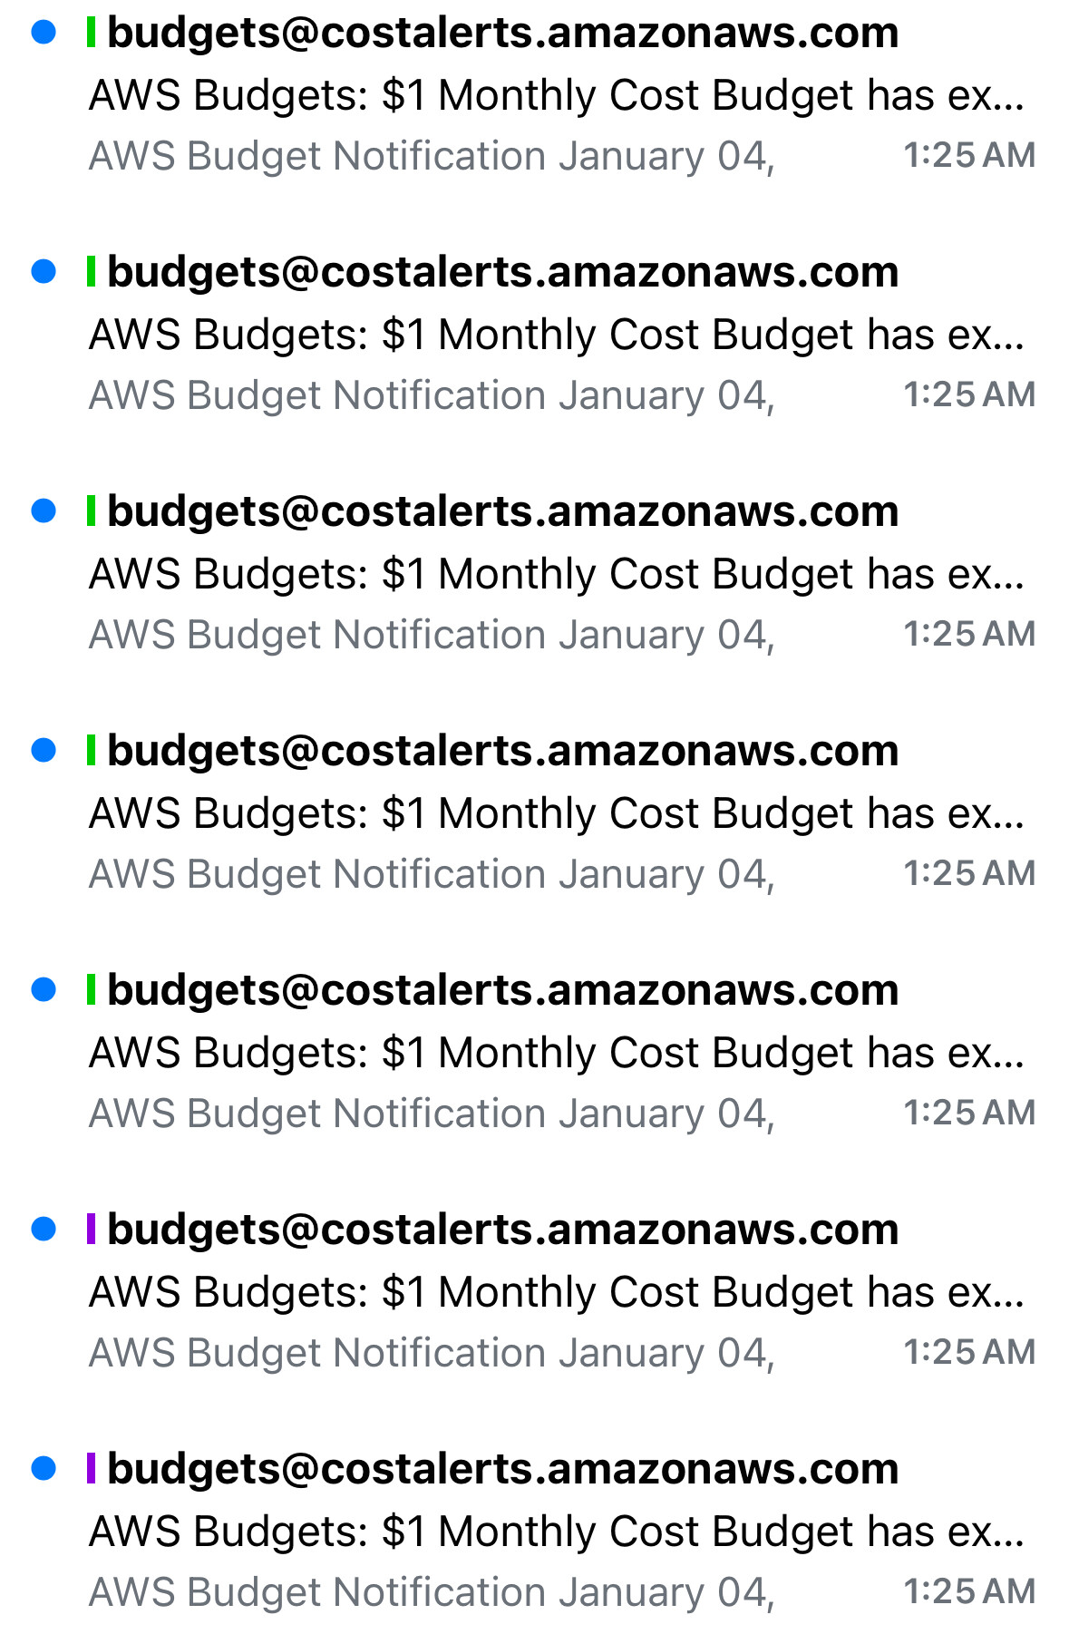
Task: Select the third email's AWS Budgets subject line
Action: (556, 574)
